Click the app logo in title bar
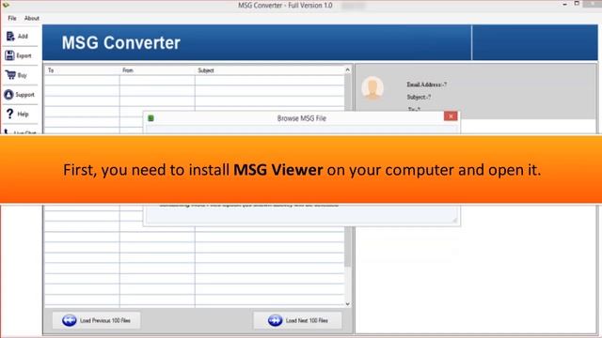This screenshot has height=338, width=602. point(6,5)
